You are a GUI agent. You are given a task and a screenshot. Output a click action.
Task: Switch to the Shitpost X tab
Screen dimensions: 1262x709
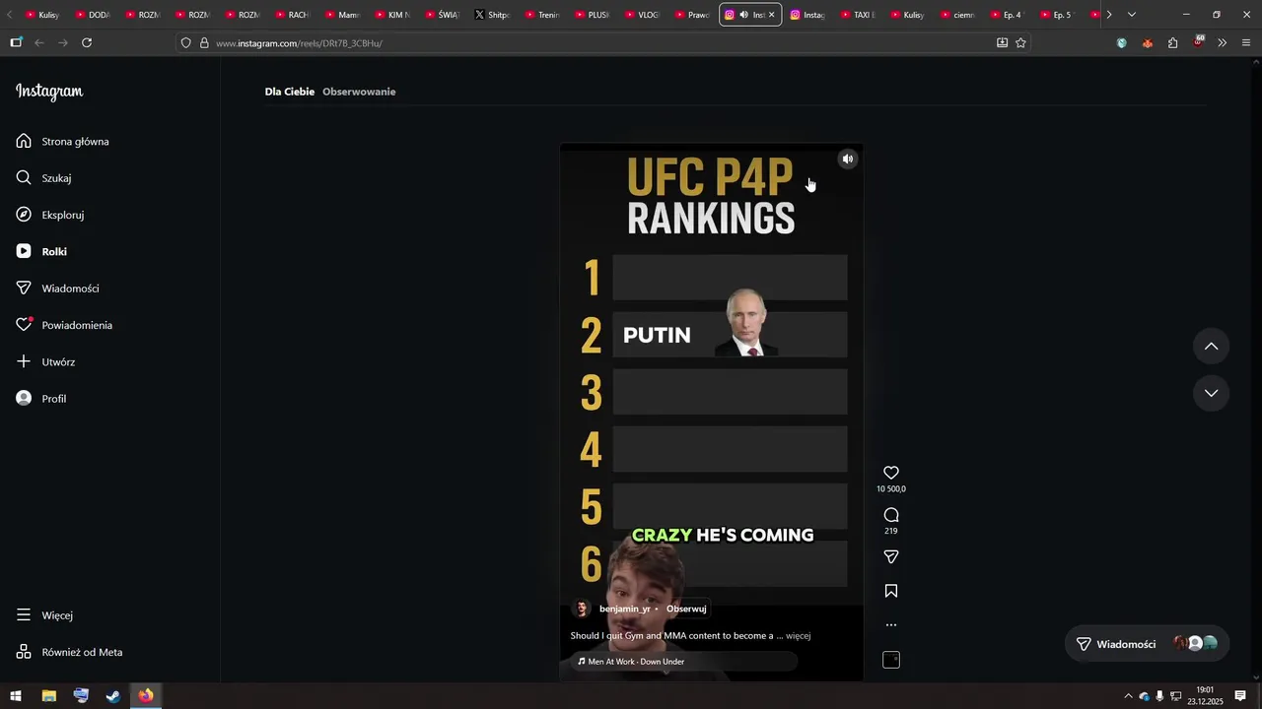[493, 15]
